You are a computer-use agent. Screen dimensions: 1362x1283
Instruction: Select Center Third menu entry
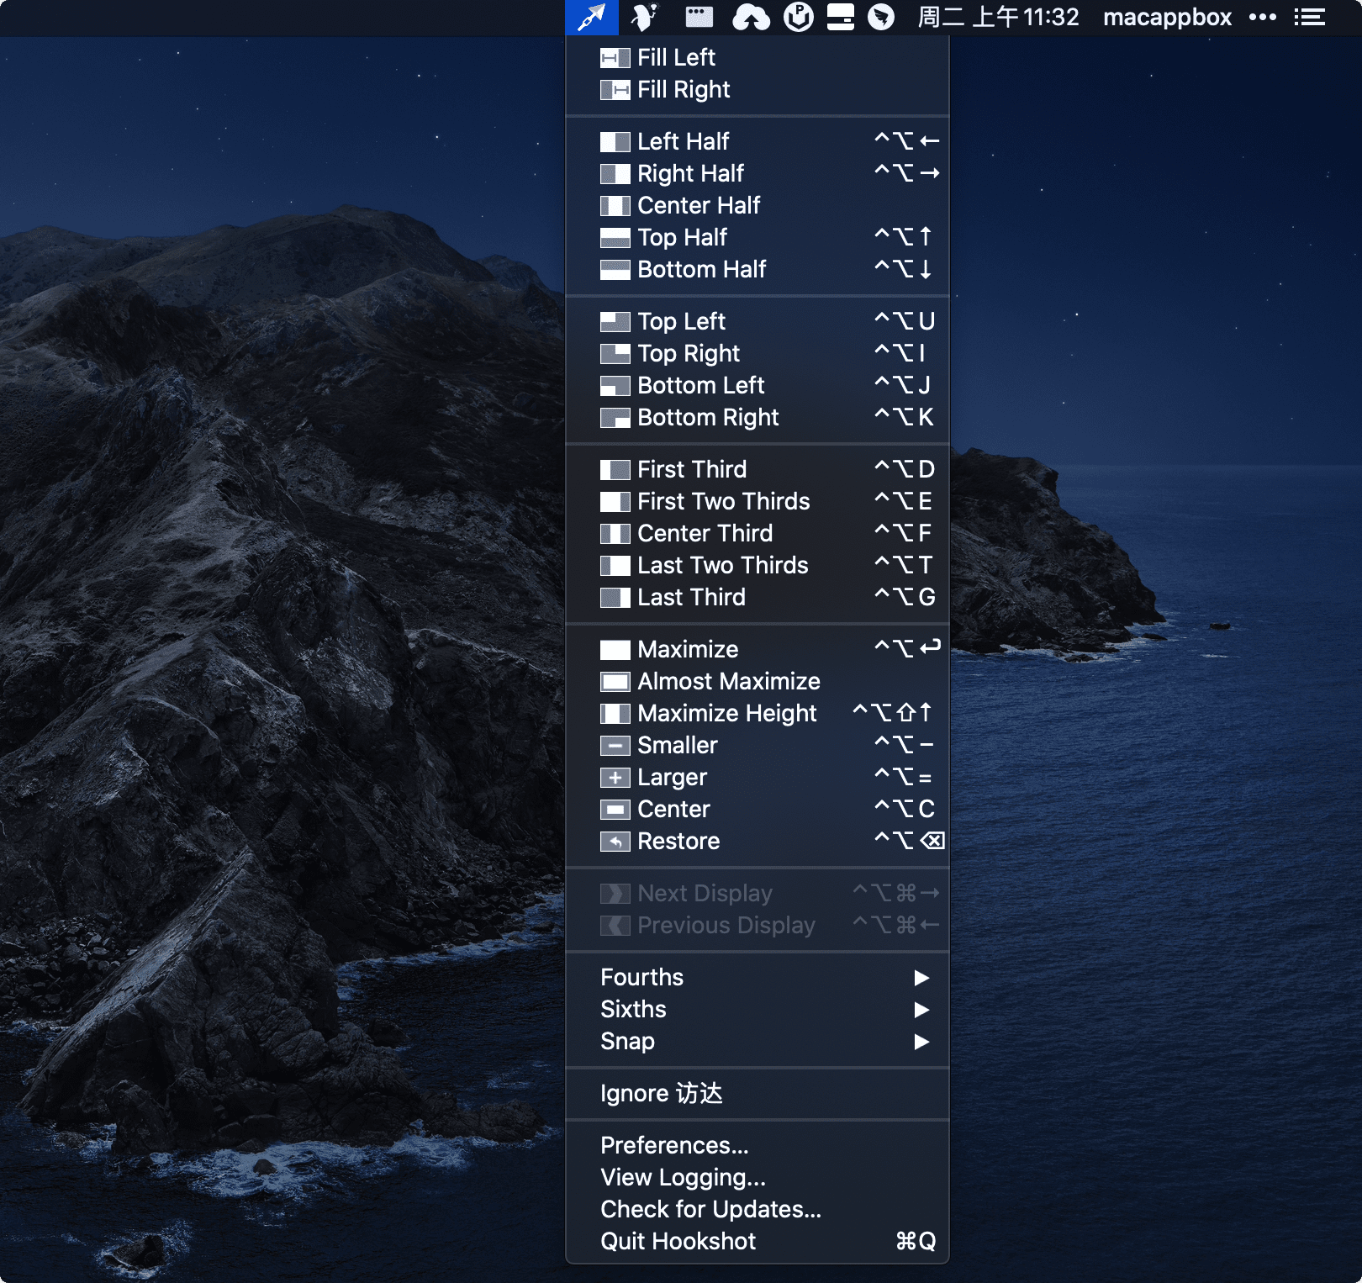pos(758,534)
